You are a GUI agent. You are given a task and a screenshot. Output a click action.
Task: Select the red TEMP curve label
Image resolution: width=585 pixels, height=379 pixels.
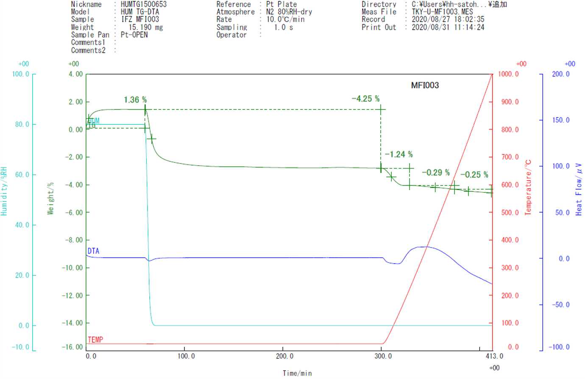tap(95, 340)
